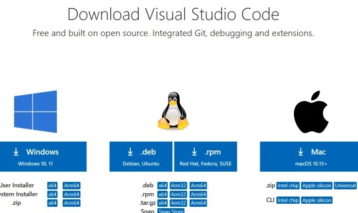Click the Windows logo icon
The width and height of the screenshot is (358, 213).
[x=35, y=112]
